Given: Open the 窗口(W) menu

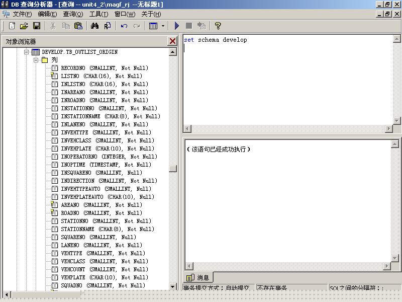Looking at the screenshot, I should point(125,14).
